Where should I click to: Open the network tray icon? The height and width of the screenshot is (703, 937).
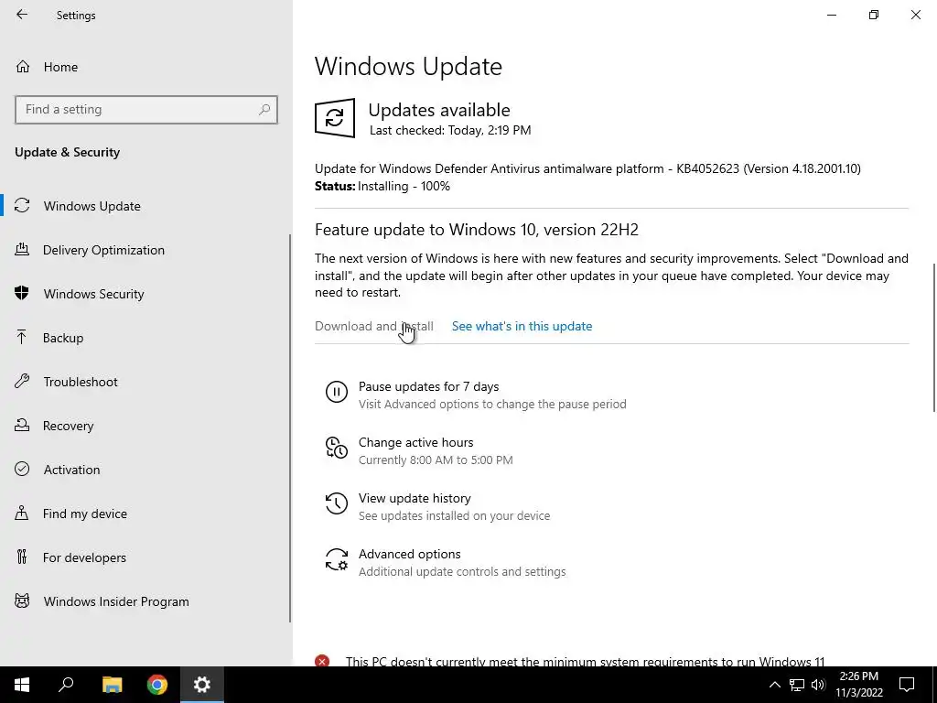797,685
